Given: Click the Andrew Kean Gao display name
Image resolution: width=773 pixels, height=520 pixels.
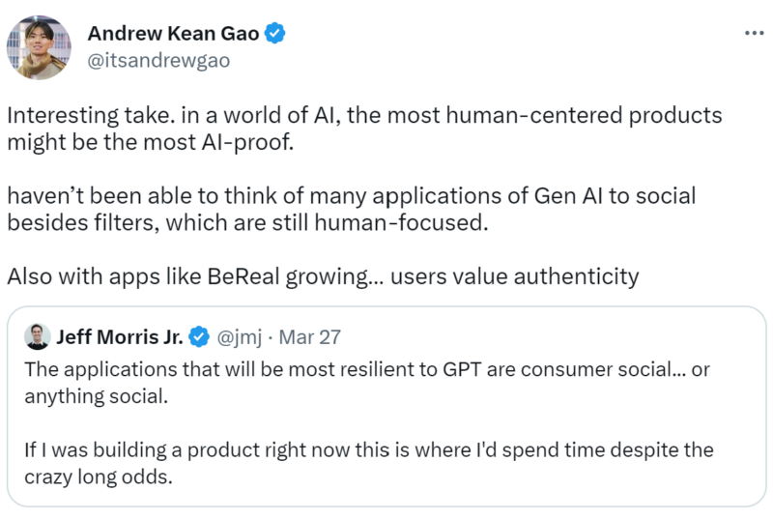Looking at the screenshot, I should [173, 34].
